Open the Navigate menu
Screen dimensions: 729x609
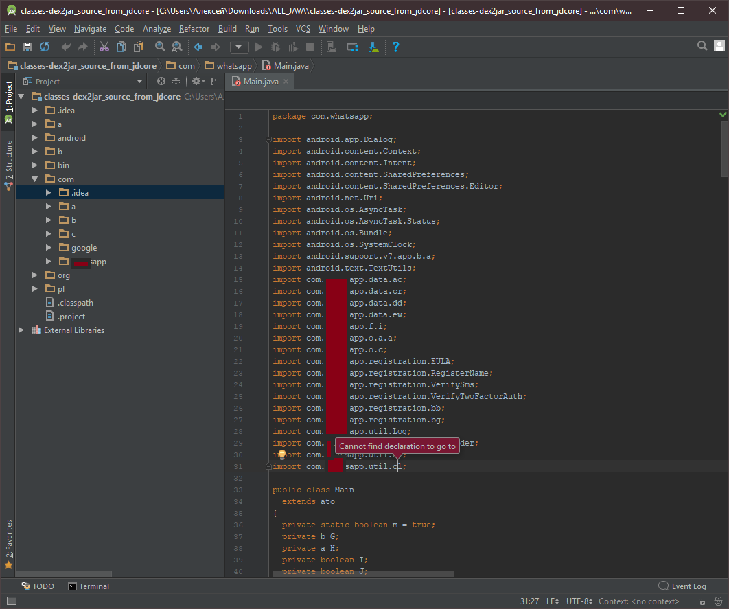click(90, 29)
